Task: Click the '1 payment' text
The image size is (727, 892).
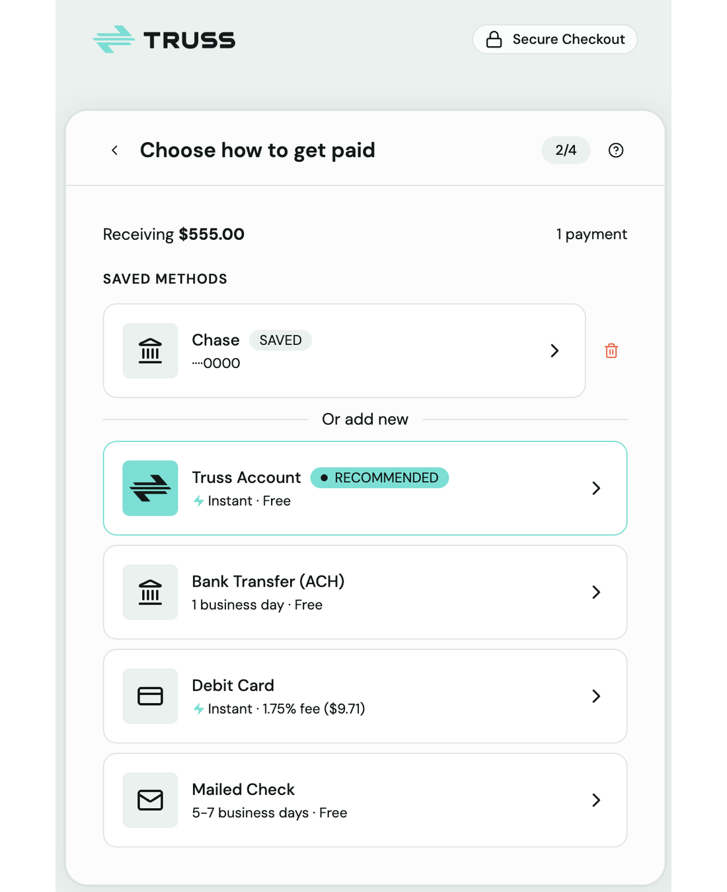Action: (592, 235)
